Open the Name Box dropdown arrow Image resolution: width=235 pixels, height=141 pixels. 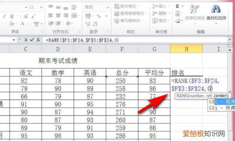click(x=14, y=40)
